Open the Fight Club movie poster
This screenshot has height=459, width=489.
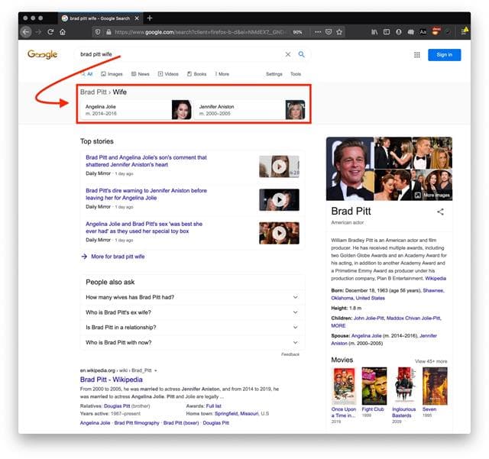[374, 386]
